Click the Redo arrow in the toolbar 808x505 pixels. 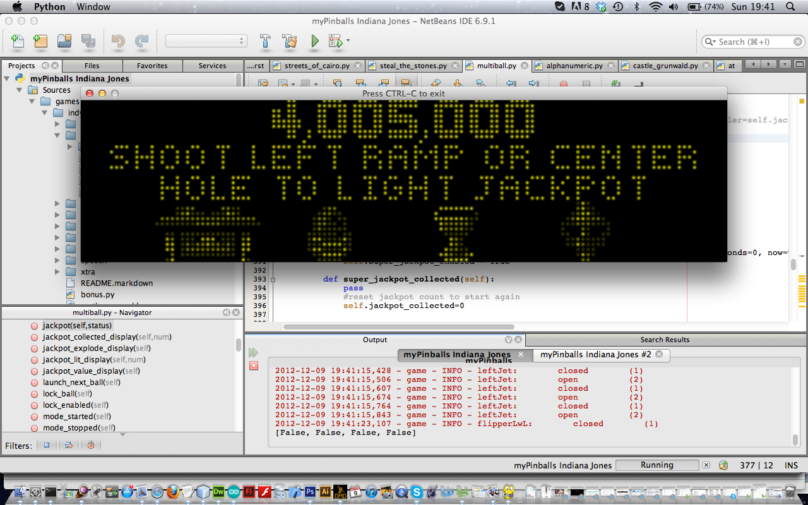click(x=141, y=42)
